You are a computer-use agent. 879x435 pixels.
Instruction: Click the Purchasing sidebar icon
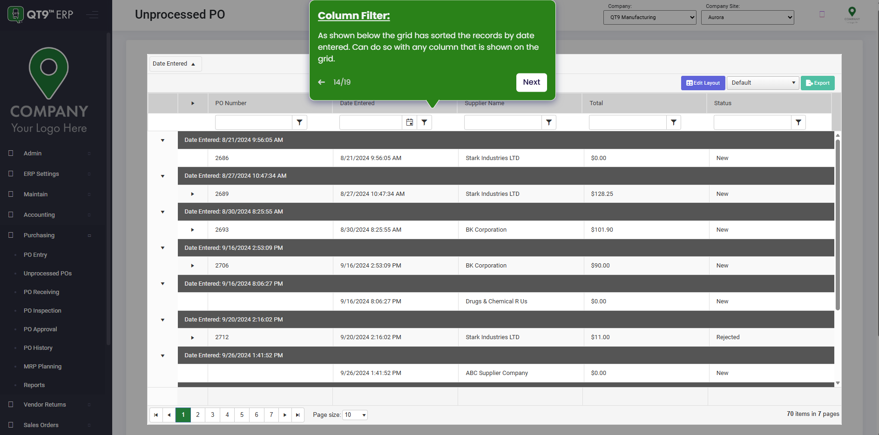point(11,235)
